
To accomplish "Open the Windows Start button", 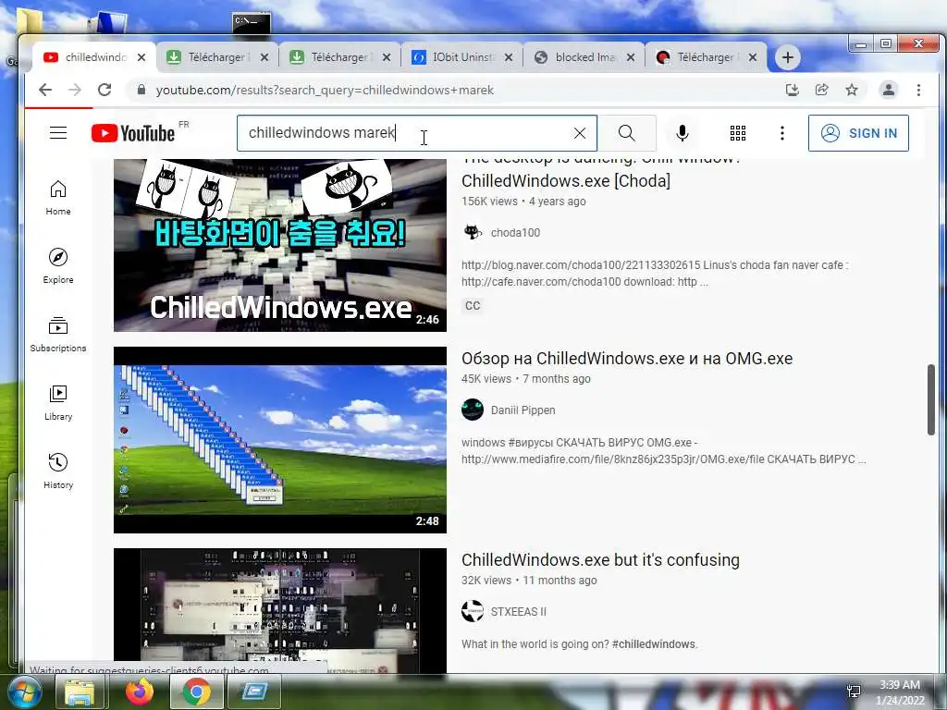I will 24,692.
